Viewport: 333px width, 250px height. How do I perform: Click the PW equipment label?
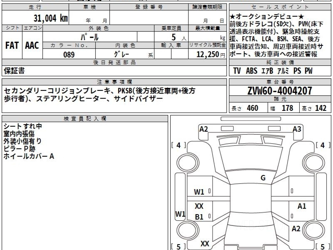(309, 71)
